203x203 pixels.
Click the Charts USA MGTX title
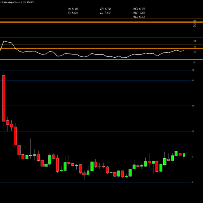click(x=24, y=2)
